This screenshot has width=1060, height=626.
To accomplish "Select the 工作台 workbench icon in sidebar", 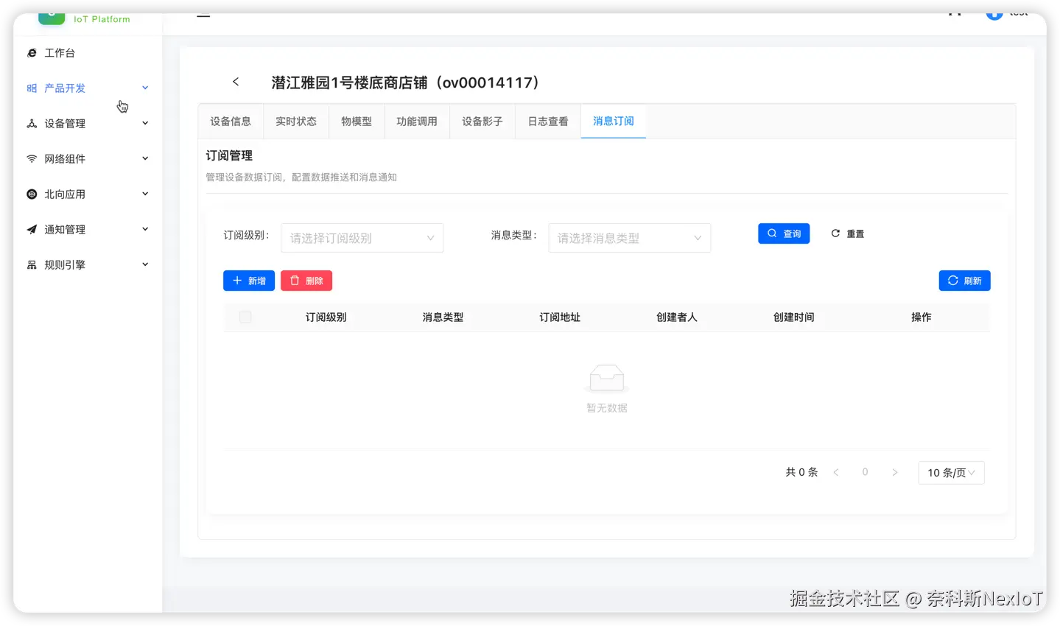I will click(x=31, y=52).
